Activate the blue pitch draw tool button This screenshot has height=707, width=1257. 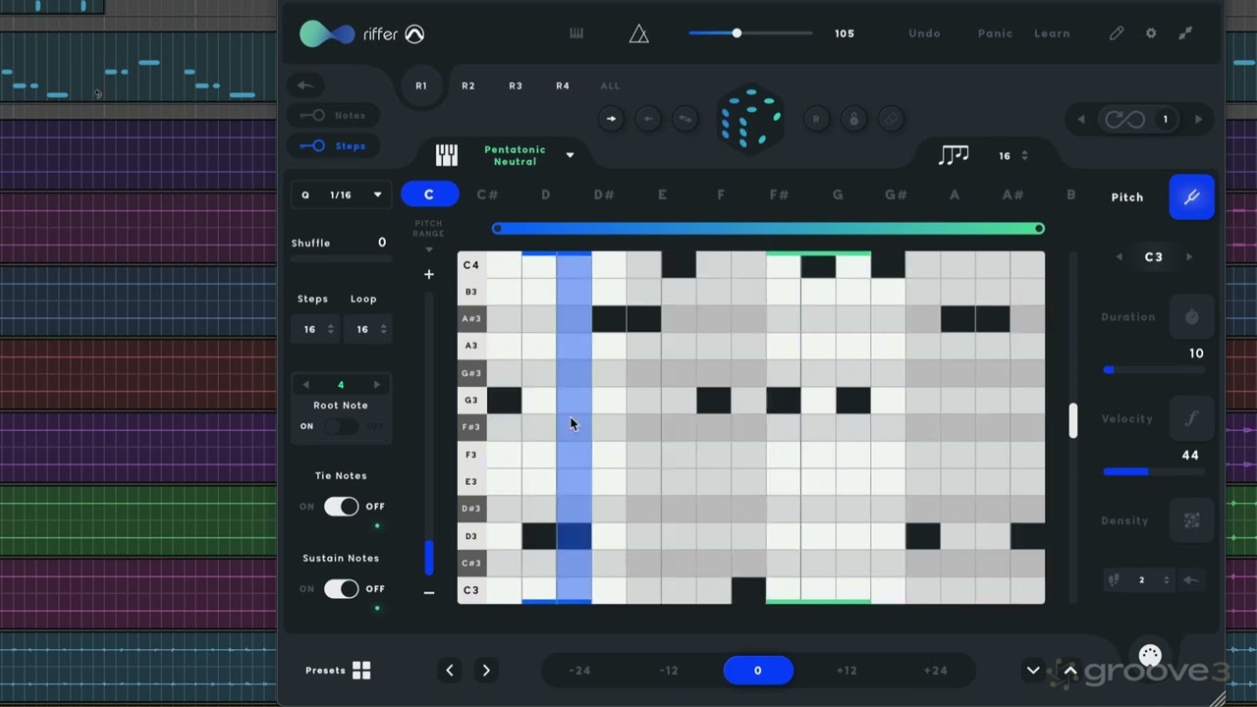[x=1191, y=197]
